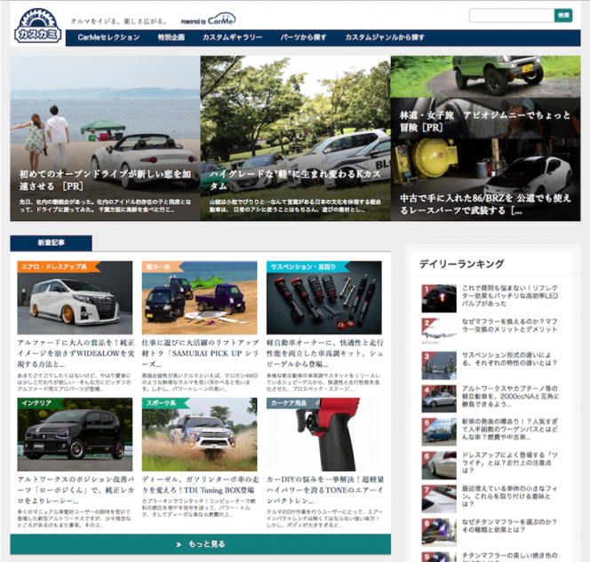Click the エアロ・ドレスアップ系 category tag
This screenshot has height=562, width=590.
53,265
